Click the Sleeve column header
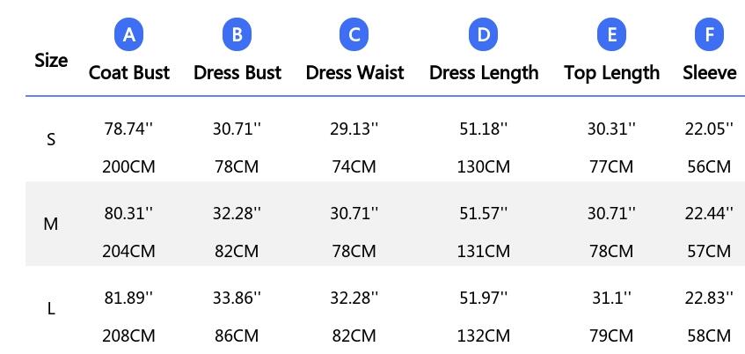The height and width of the screenshot is (354, 745). (x=710, y=73)
